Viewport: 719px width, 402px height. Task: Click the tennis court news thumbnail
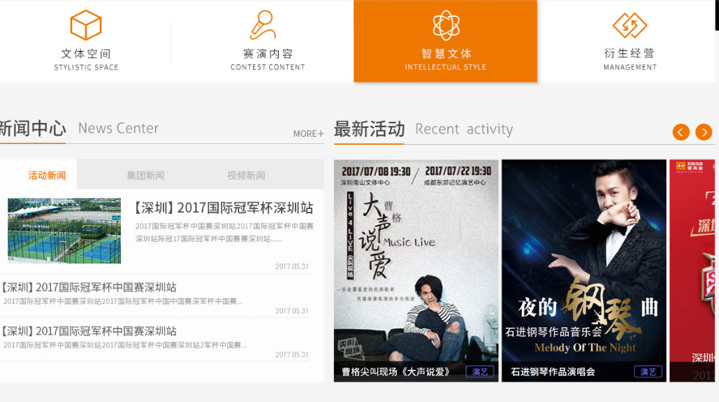[64, 231]
